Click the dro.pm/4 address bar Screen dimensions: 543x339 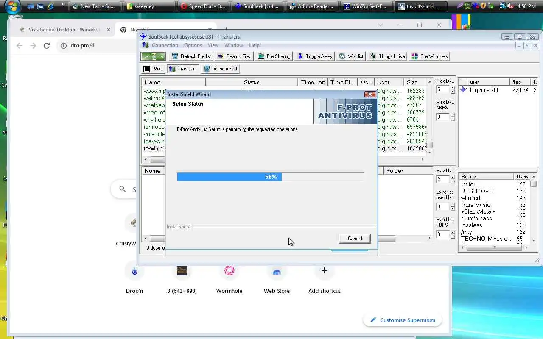point(82,45)
